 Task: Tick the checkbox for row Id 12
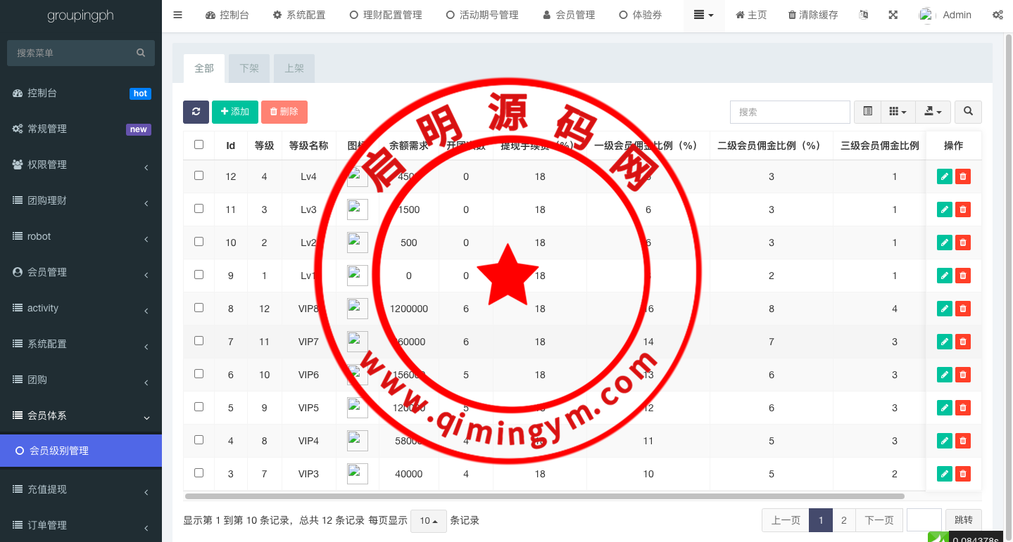[199, 176]
